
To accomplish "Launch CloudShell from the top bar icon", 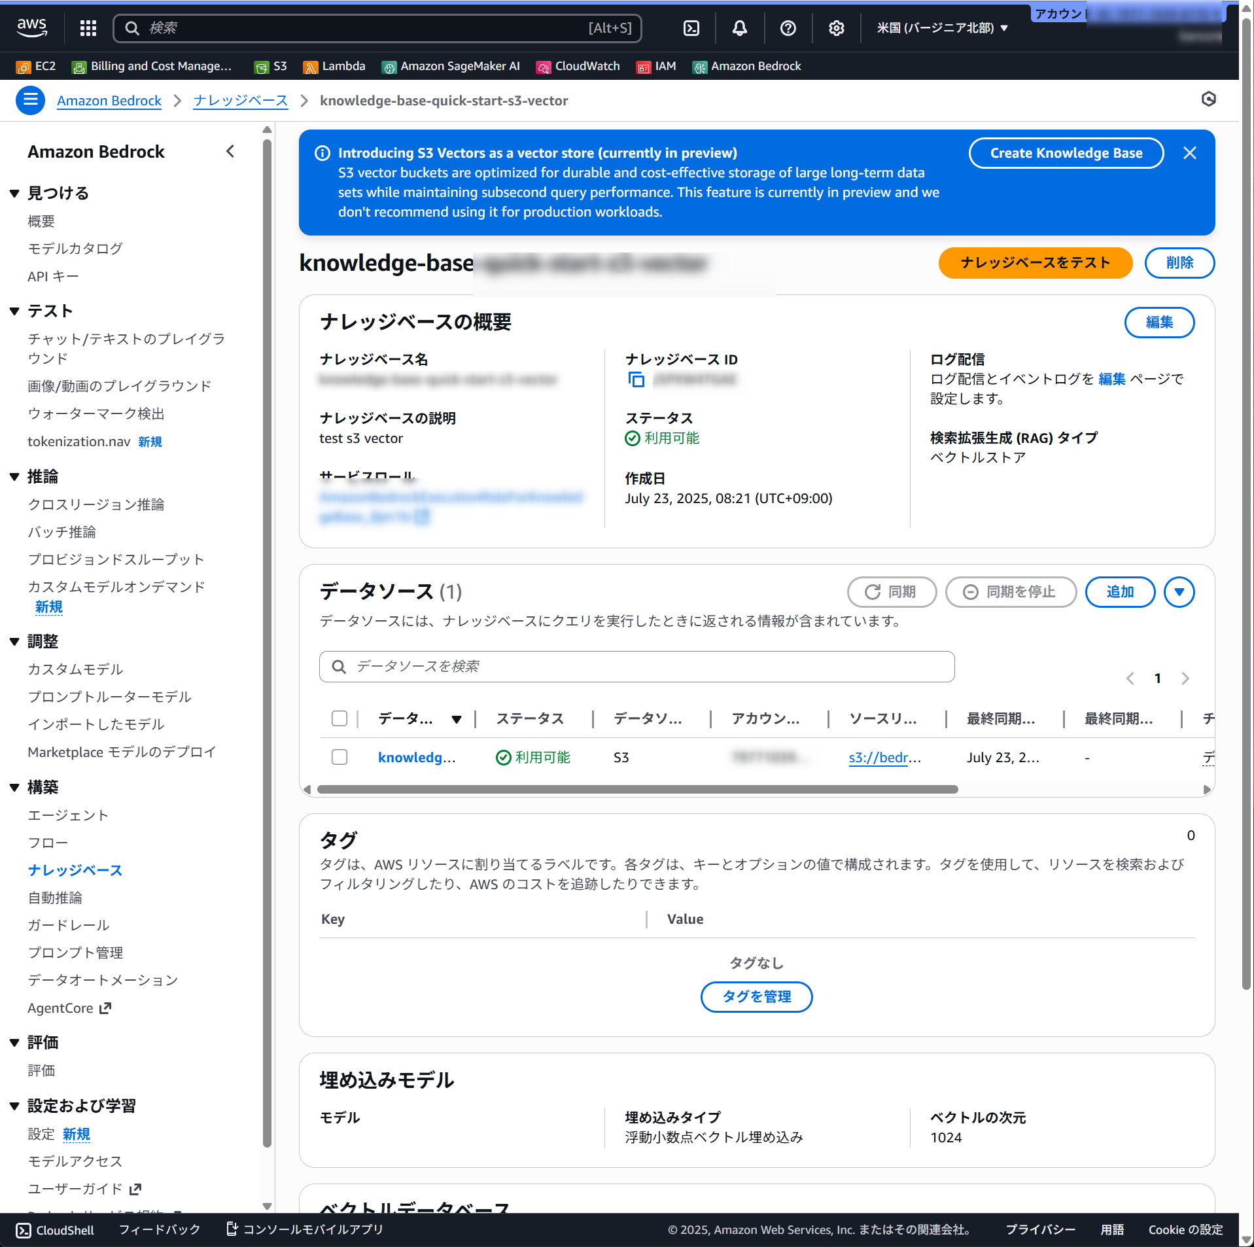I will (x=691, y=27).
